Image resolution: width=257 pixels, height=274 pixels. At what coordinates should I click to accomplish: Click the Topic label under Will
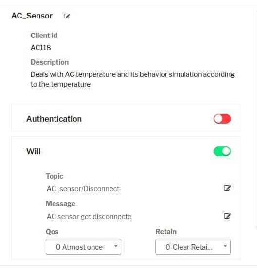(55, 176)
